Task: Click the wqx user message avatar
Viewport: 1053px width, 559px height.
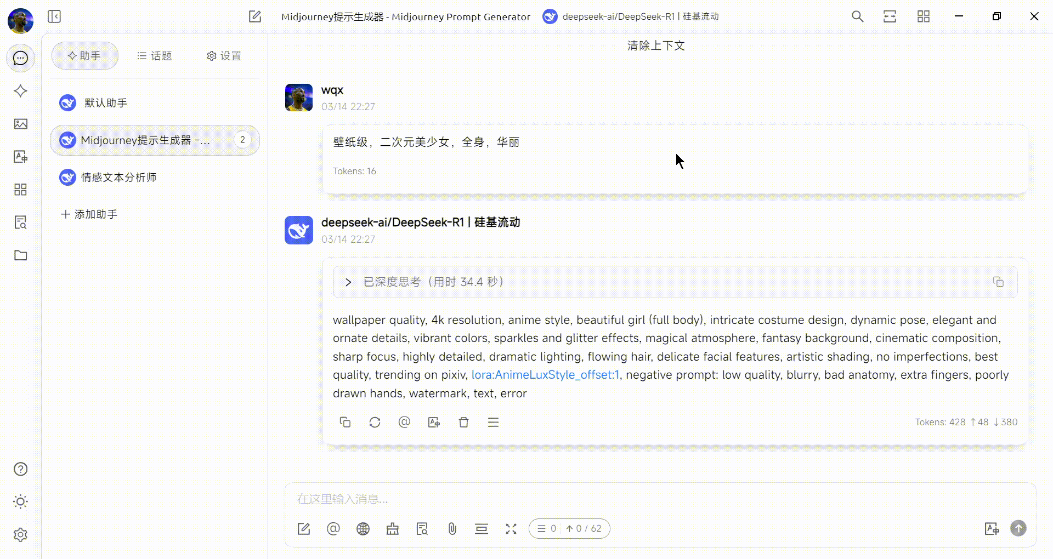Action: tap(299, 98)
